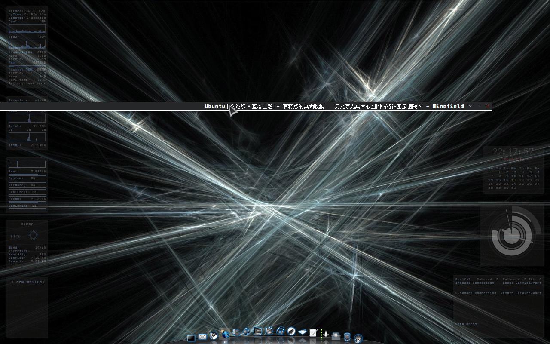Close the Minefield window with red X
Image resolution: width=550 pixels, height=344 pixels.
click(x=487, y=106)
